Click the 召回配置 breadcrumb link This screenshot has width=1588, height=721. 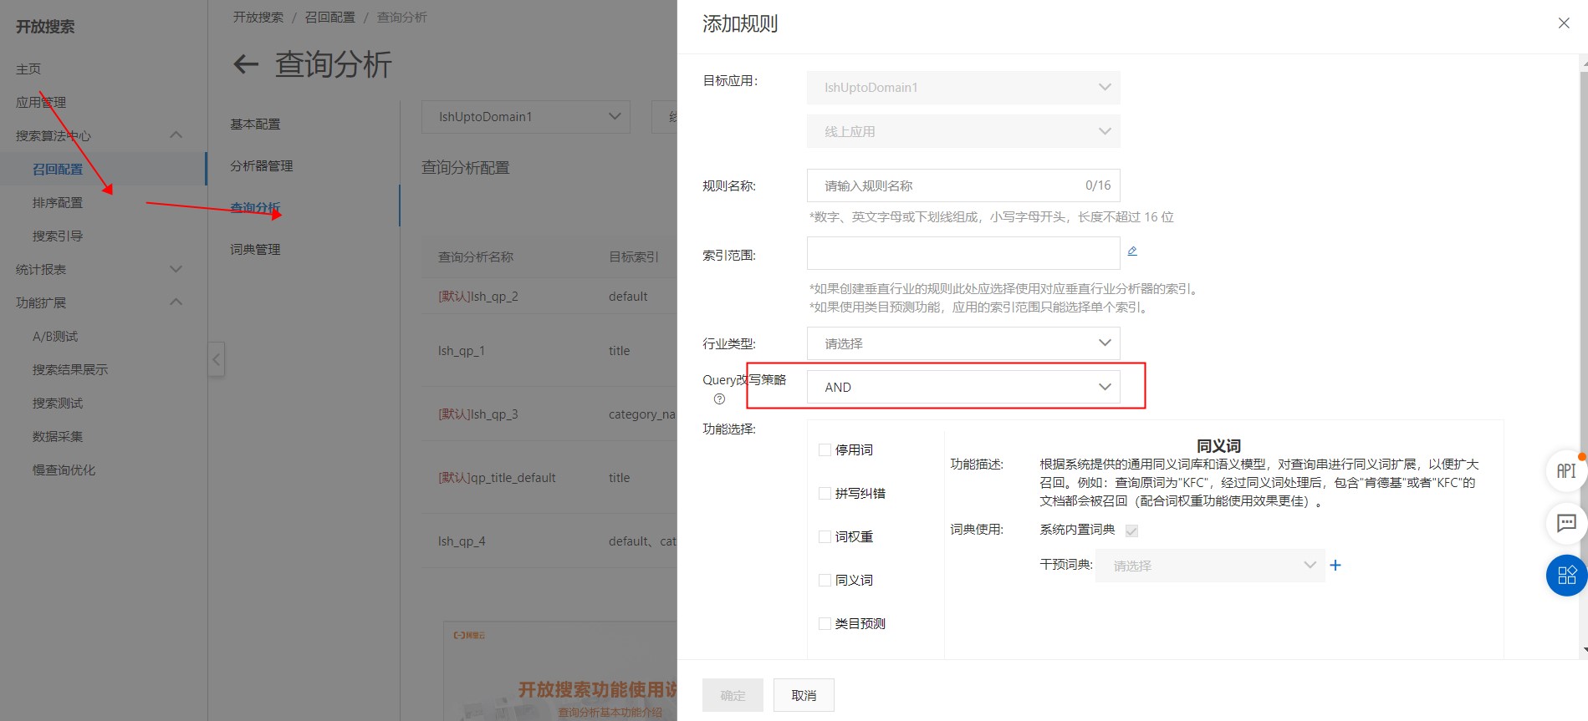(329, 17)
